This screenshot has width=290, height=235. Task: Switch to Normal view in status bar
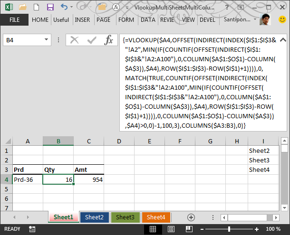click(x=153, y=229)
